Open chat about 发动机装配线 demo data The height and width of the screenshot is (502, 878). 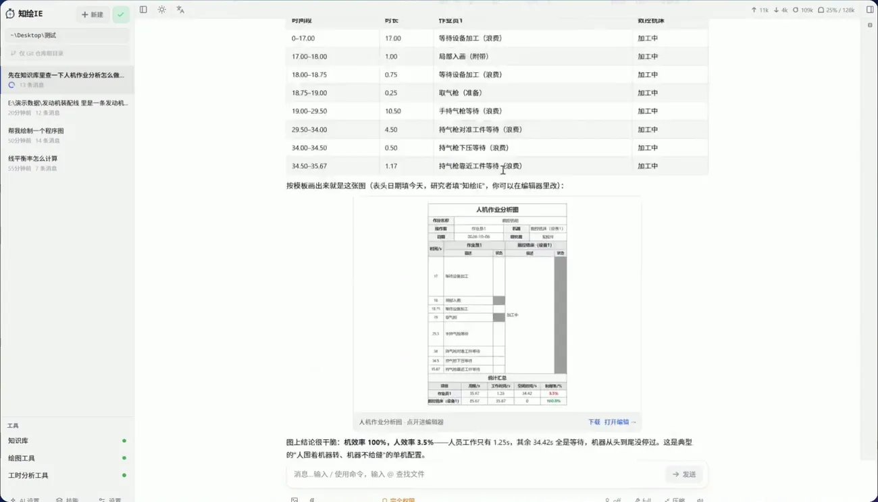[67, 107]
